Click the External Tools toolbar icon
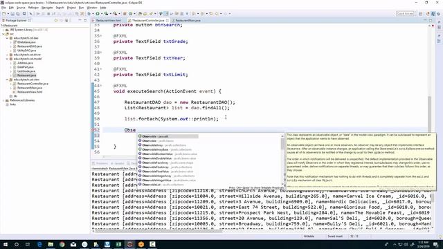443x249 pixels. [115, 14]
